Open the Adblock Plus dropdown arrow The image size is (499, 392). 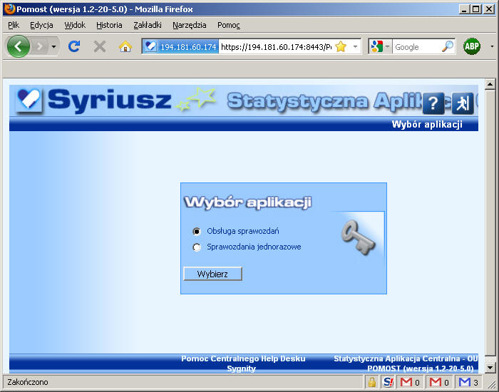(492, 47)
